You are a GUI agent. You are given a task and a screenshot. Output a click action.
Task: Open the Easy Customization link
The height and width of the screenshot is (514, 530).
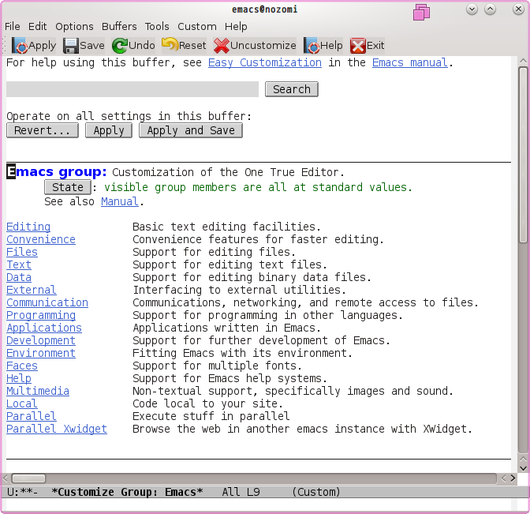point(265,63)
